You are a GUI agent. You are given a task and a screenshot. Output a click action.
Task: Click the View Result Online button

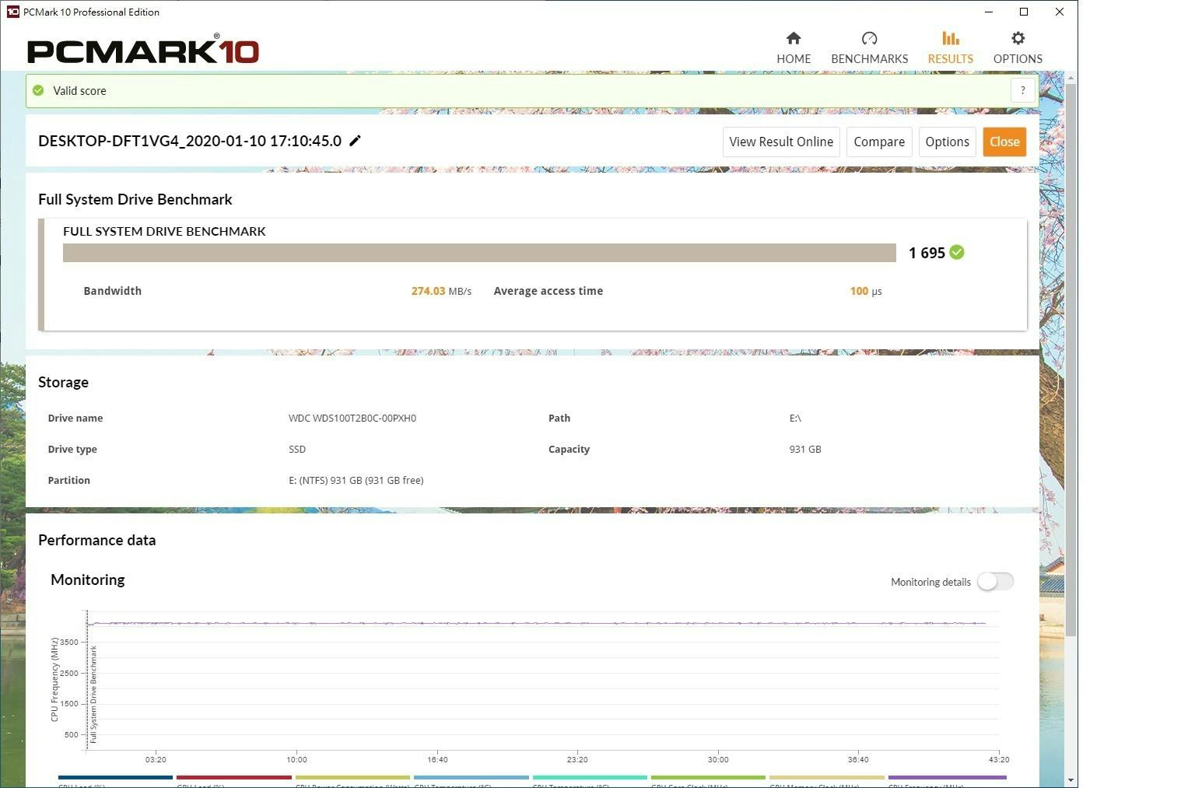click(x=781, y=142)
